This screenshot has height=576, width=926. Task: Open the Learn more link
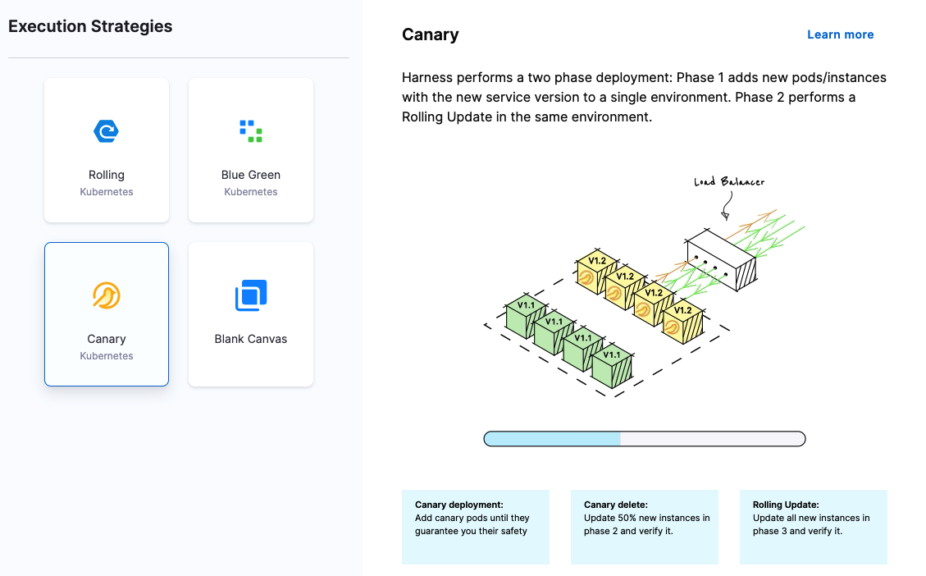(x=840, y=34)
